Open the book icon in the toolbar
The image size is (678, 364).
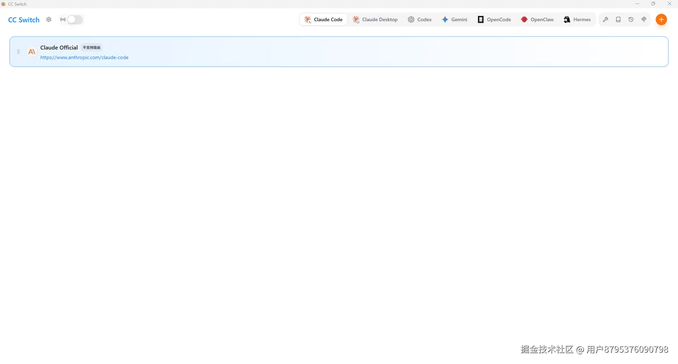[618, 19]
